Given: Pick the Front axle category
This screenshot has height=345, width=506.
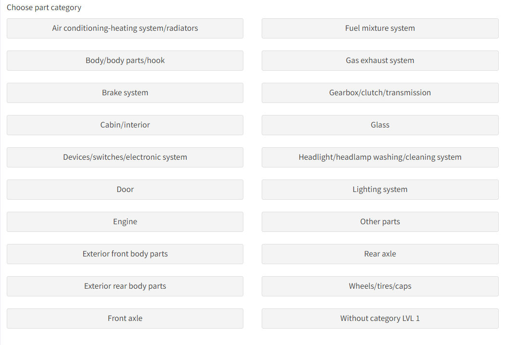Looking at the screenshot, I should tap(125, 319).
